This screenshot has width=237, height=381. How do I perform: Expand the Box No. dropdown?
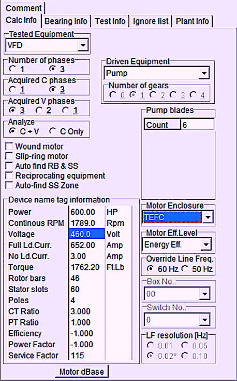(204, 294)
